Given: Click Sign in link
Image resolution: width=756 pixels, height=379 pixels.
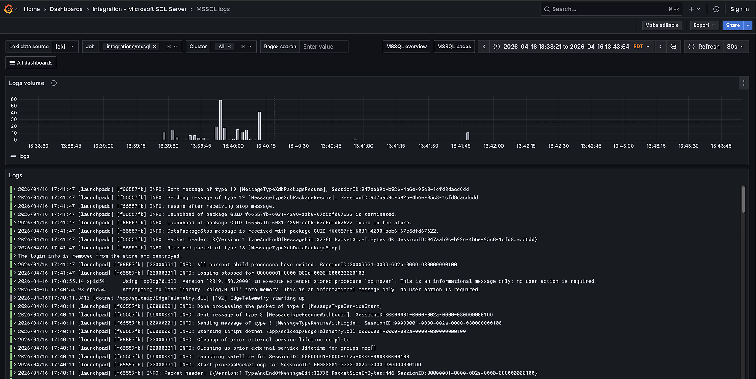Looking at the screenshot, I should click(740, 9).
